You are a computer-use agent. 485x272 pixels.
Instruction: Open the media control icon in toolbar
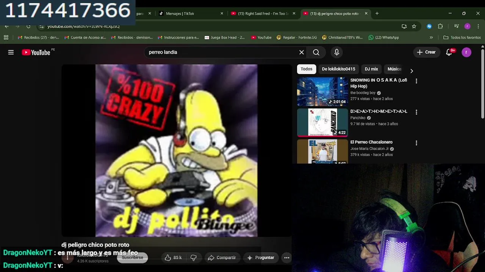[457, 26]
